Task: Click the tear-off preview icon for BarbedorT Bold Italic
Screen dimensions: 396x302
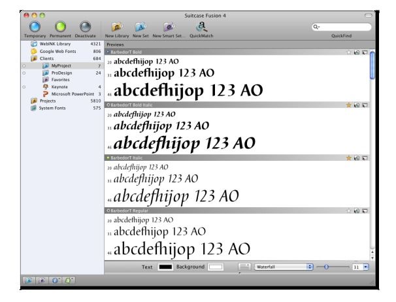Action: 365,105
